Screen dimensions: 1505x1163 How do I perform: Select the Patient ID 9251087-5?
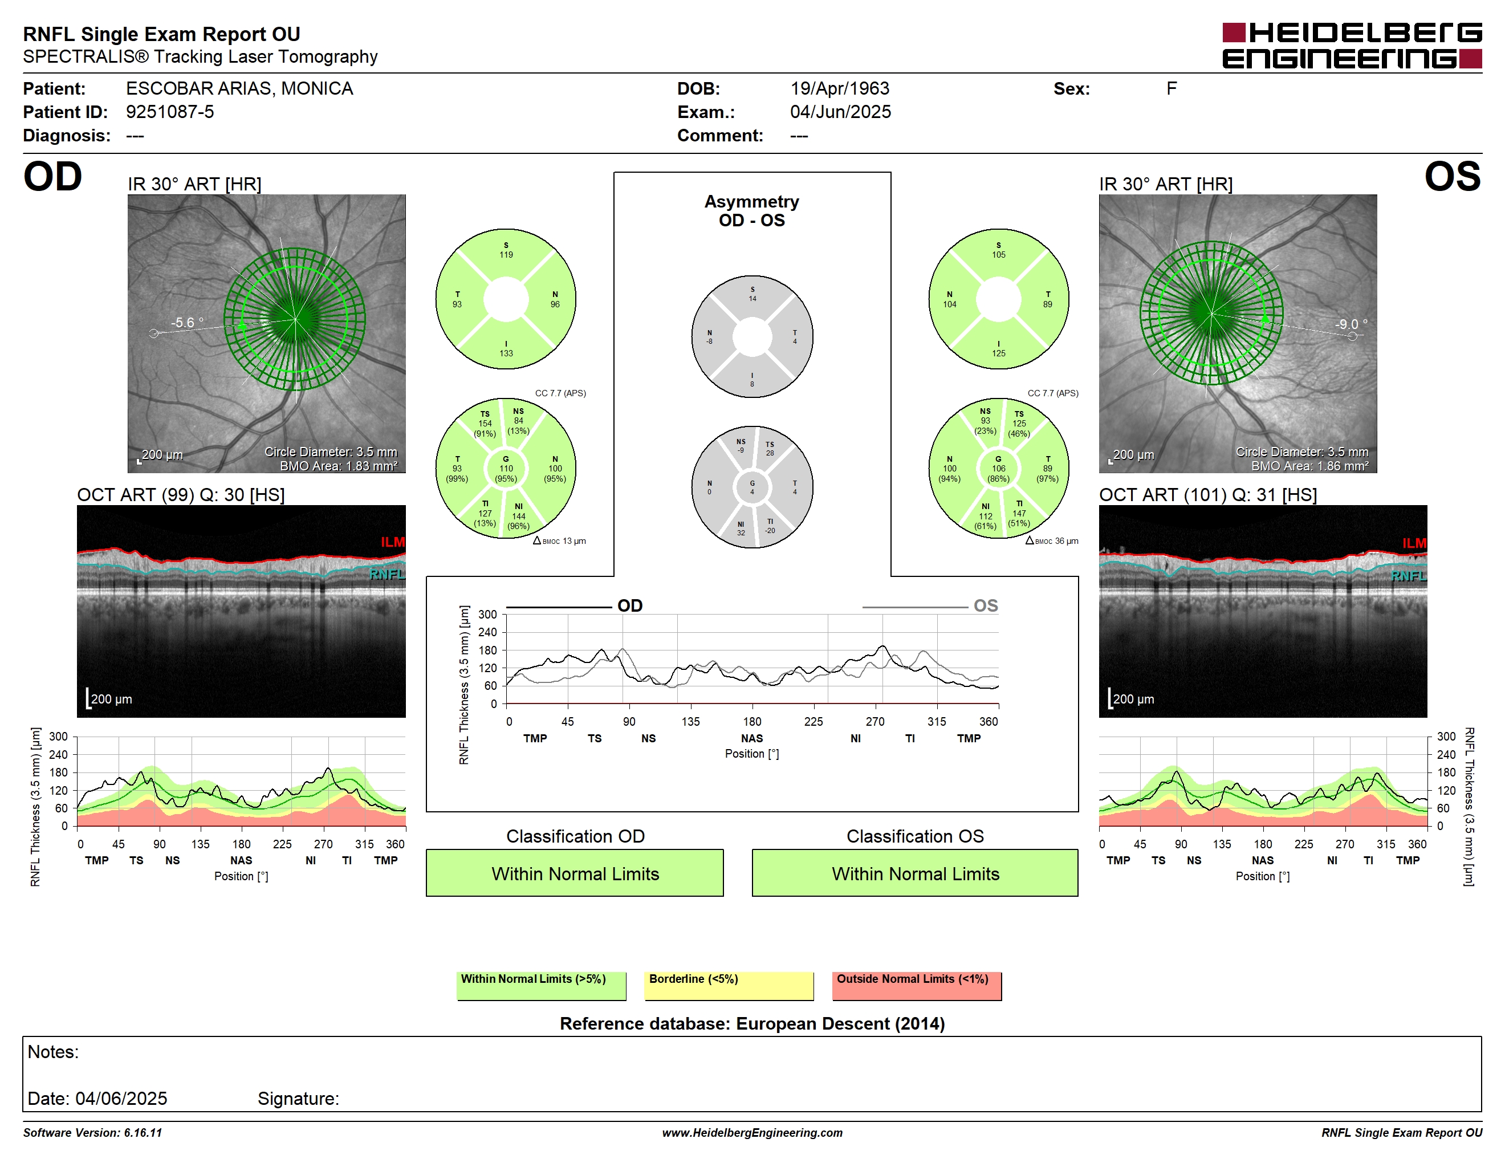tap(169, 112)
